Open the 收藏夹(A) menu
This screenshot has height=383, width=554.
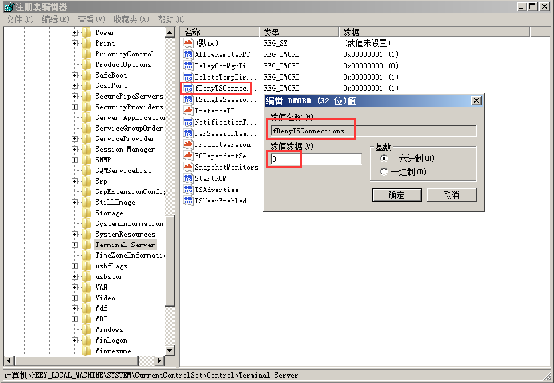131,19
